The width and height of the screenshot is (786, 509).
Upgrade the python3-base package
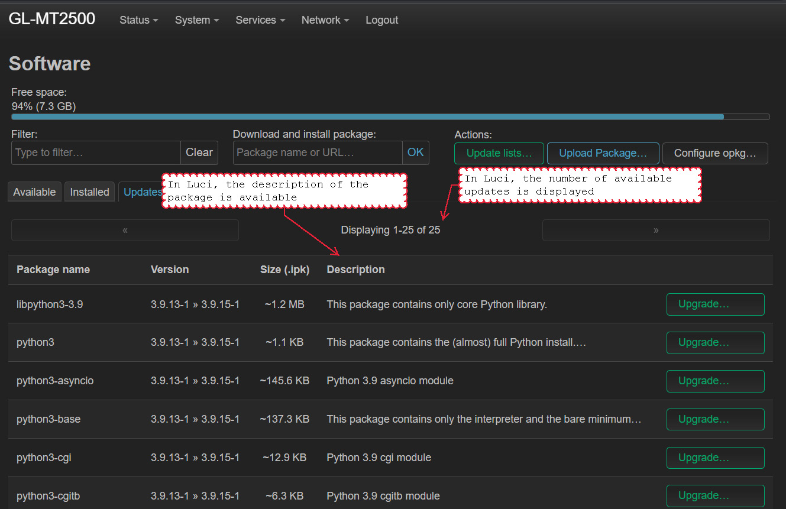[x=716, y=420]
